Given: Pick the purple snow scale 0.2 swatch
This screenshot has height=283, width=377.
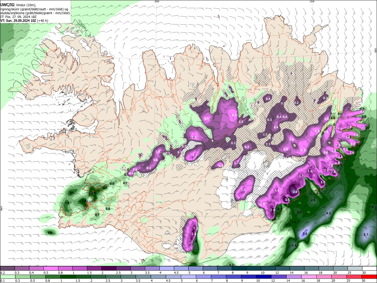Looking at the screenshot, I should tap(7, 268).
